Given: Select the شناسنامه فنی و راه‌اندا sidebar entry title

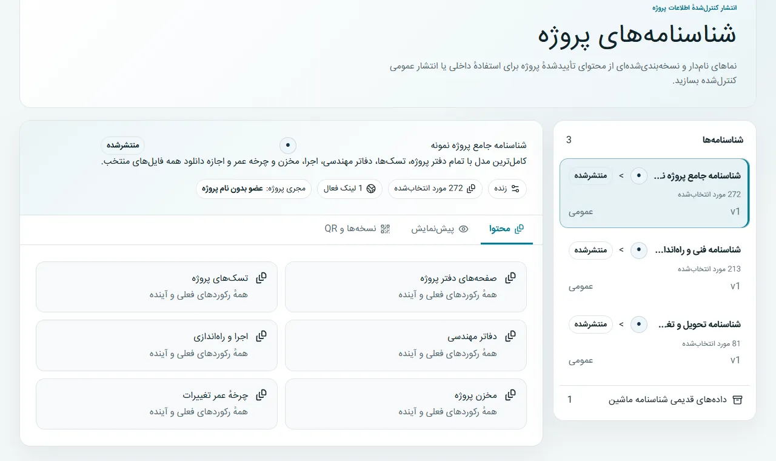Looking at the screenshot, I should pyautogui.click(x=697, y=250).
